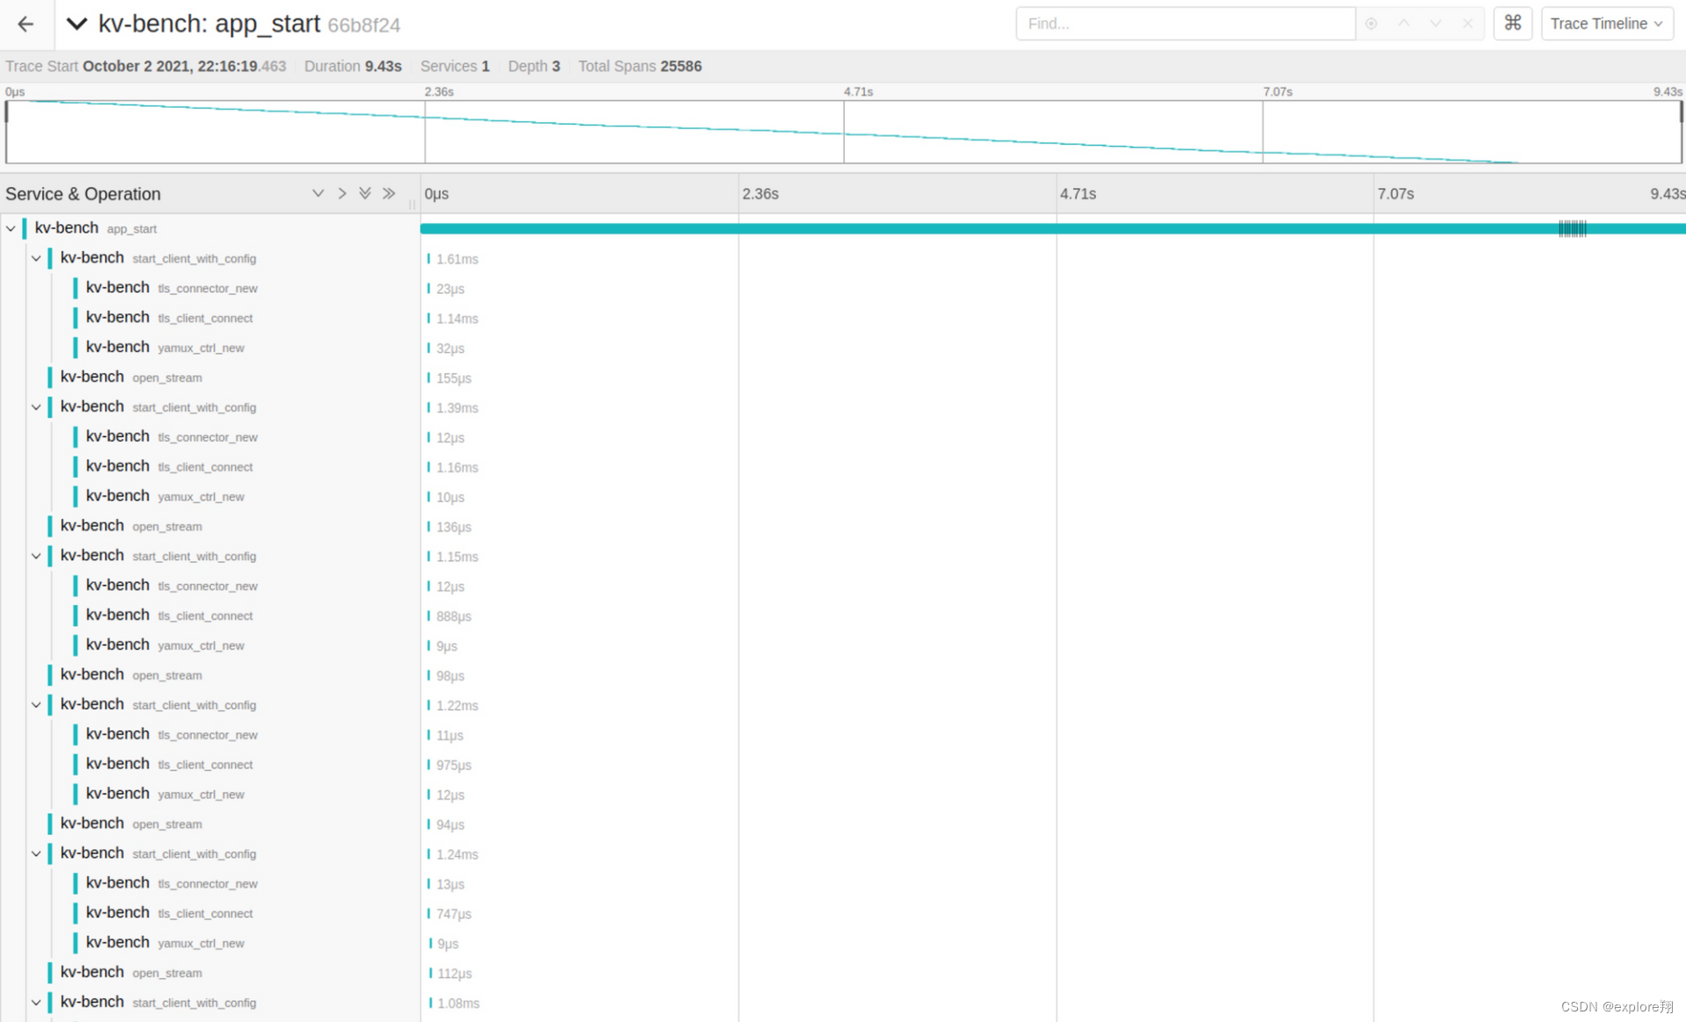The height and width of the screenshot is (1022, 1686).
Task: Jump to next search result arrow
Action: click(x=1436, y=24)
